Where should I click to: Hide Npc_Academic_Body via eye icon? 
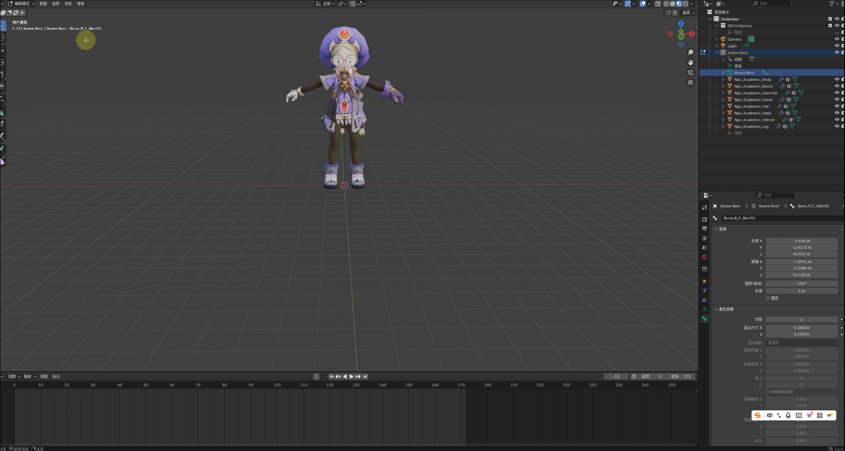click(x=837, y=79)
